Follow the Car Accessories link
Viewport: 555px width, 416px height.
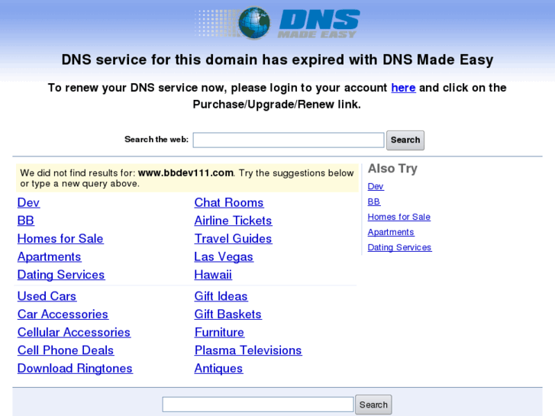[63, 314]
